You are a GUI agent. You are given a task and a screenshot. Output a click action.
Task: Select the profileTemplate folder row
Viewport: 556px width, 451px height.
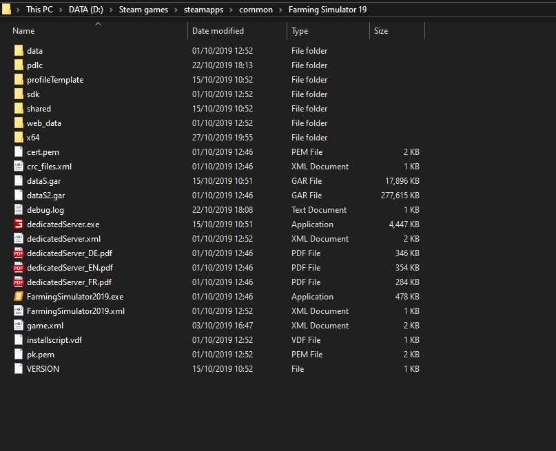(55, 80)
